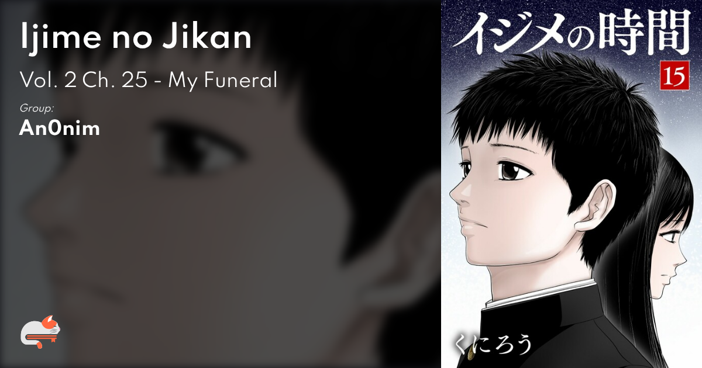The height and width of the screenshot is (368, 702).
Task: Click the Japanese title イジメの時間 on the cover
Action: tap(572, 32)
